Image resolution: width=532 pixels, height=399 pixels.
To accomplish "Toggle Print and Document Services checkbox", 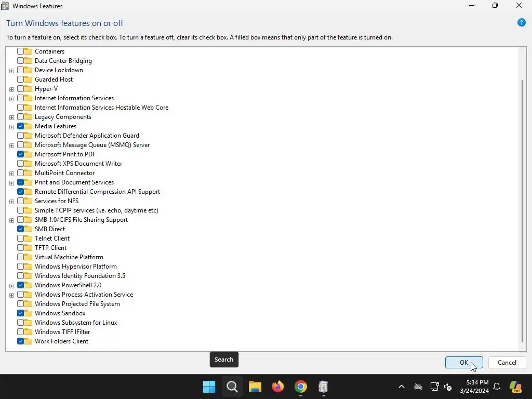I will point(20,182).
